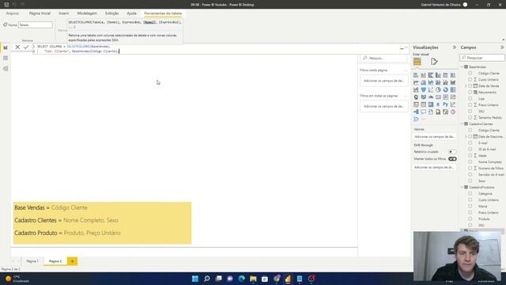Get more visuals via ellipsis icon
Screen dimensions: 506x285
424,120
